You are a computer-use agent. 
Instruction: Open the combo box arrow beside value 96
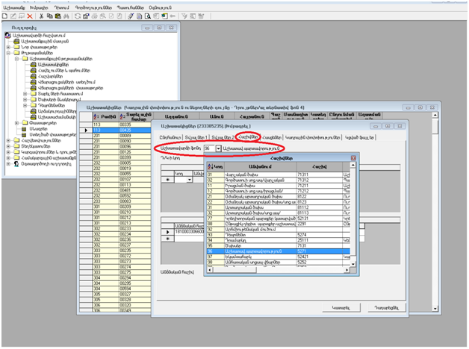[218, 148]
